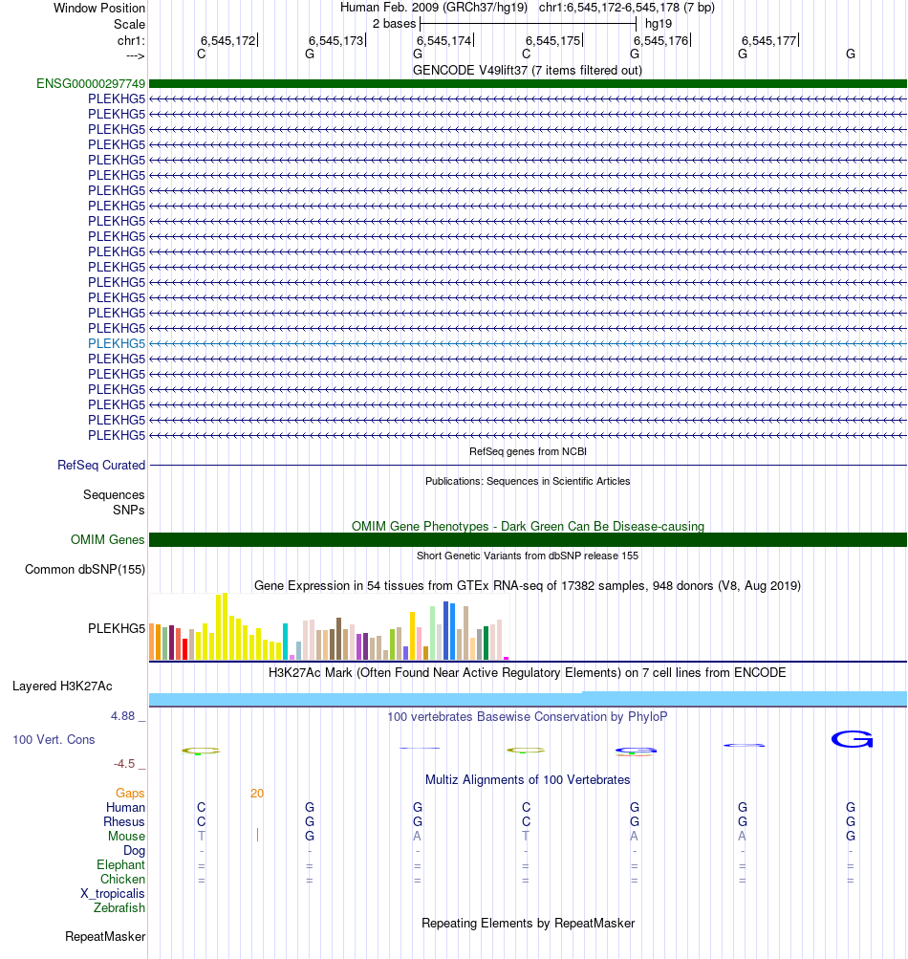Click the light blue H3K27Ac signal band
Image resolution: width=908 pixels, height=959 pixels.
tap(528, 699)
